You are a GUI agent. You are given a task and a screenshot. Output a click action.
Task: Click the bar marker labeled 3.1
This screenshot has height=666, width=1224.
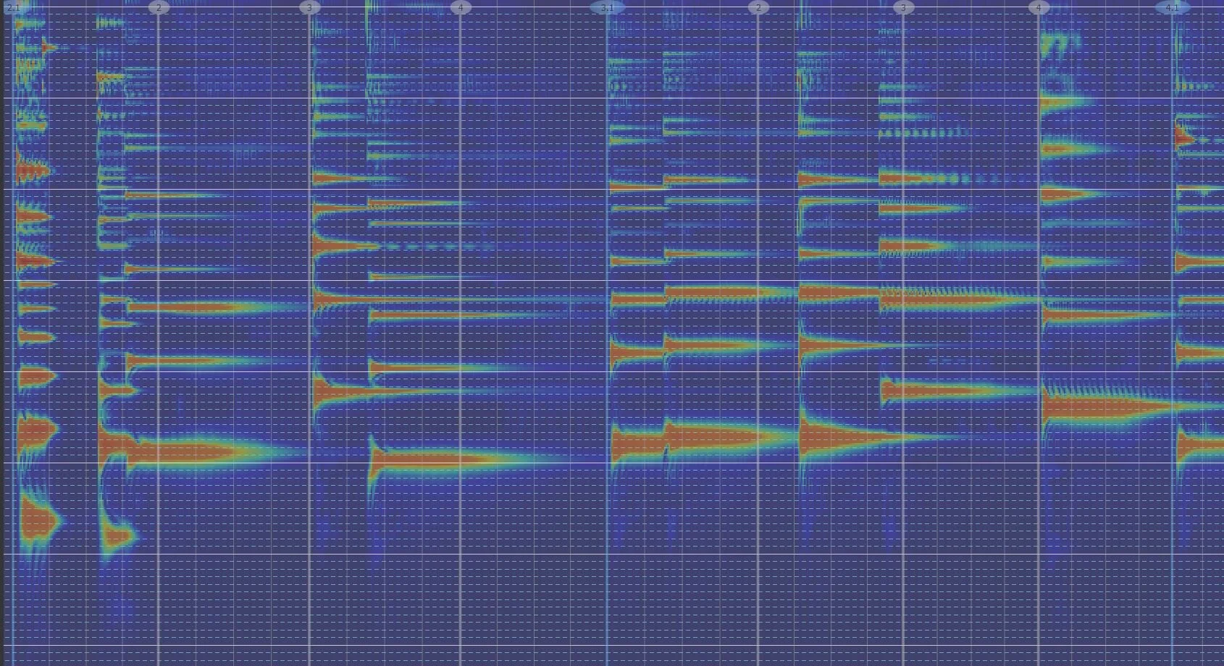click(x=608, y=7)
